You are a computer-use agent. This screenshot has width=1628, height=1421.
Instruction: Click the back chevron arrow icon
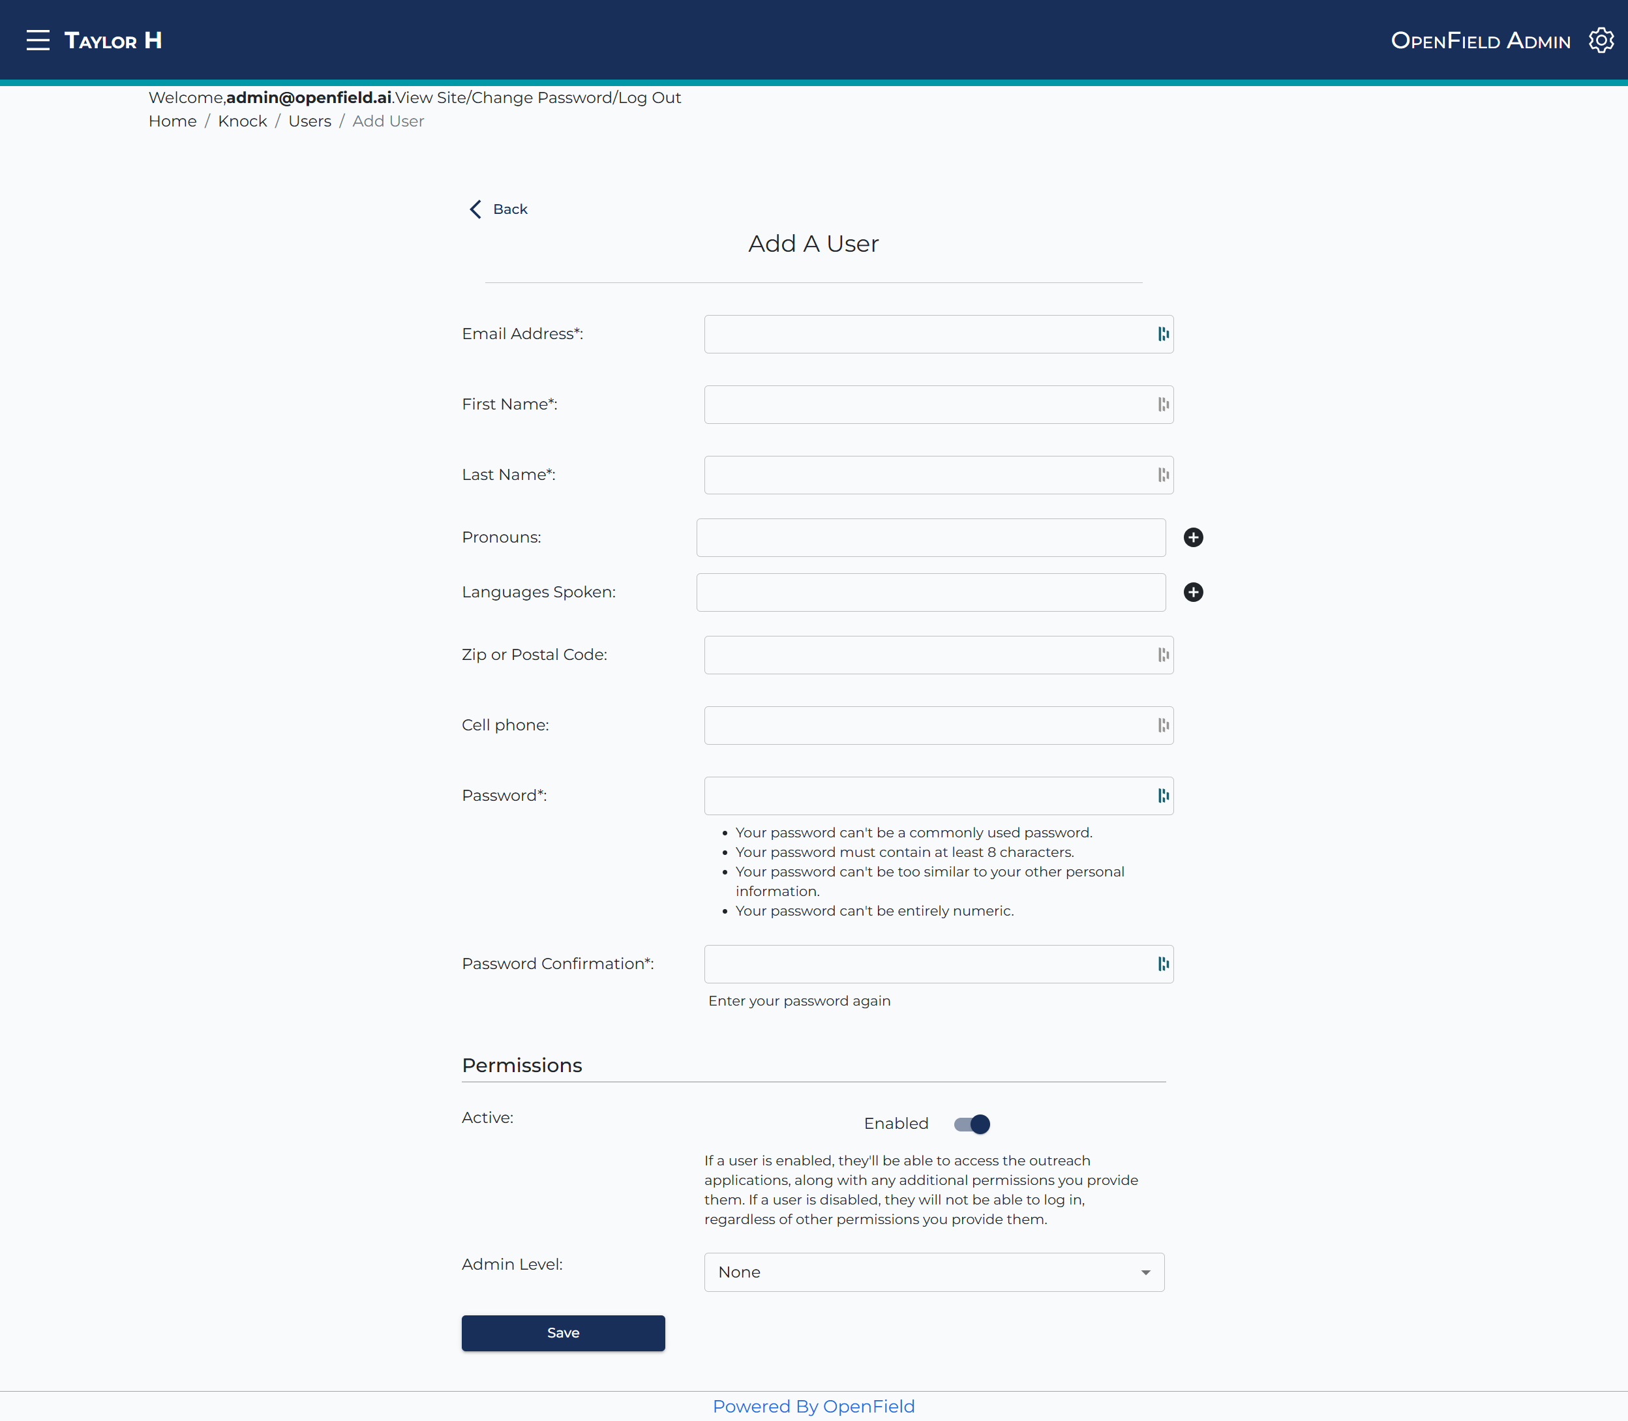click(x=475, y=209)
